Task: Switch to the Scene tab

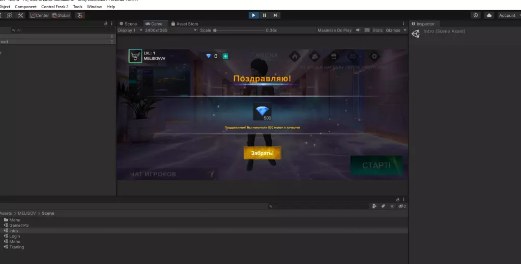Action: coord(128,24)
